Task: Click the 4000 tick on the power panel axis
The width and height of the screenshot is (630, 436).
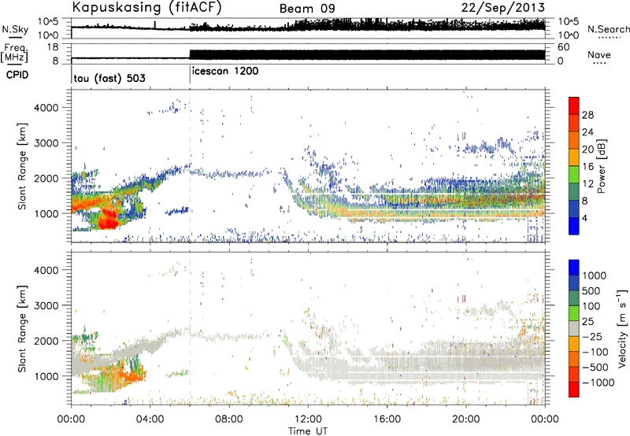Action: point(46,108)
